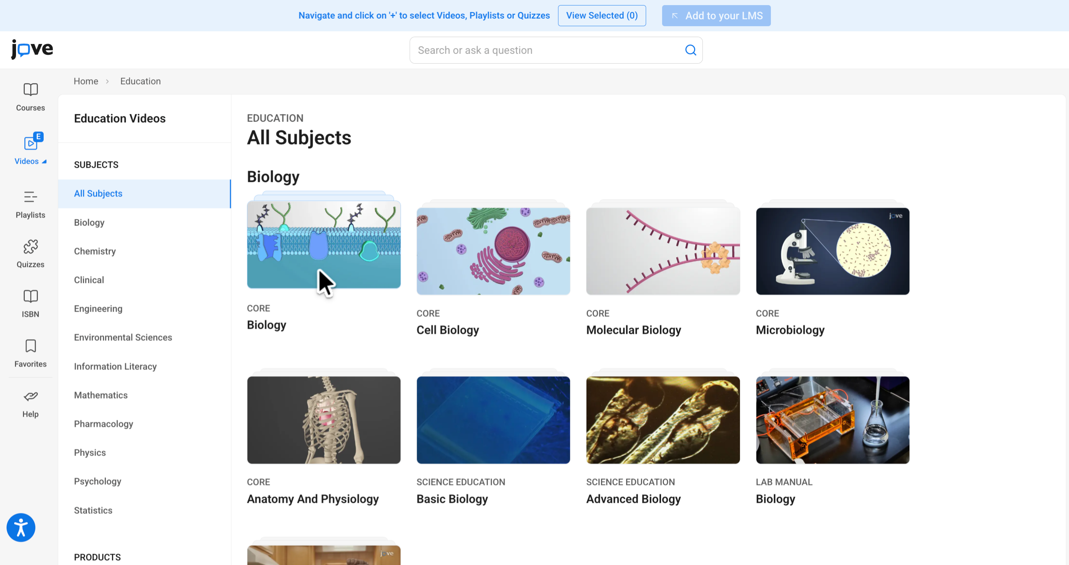The width and height of the screenshot is (1069, 565).
Task: Focus the search or ask a question field
Action: tap(556, 50)
